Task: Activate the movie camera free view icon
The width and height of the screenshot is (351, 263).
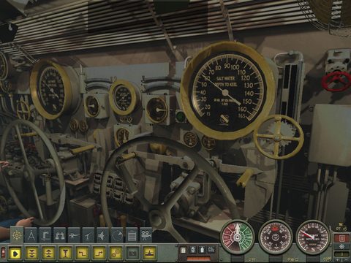Action: point(146,235)
